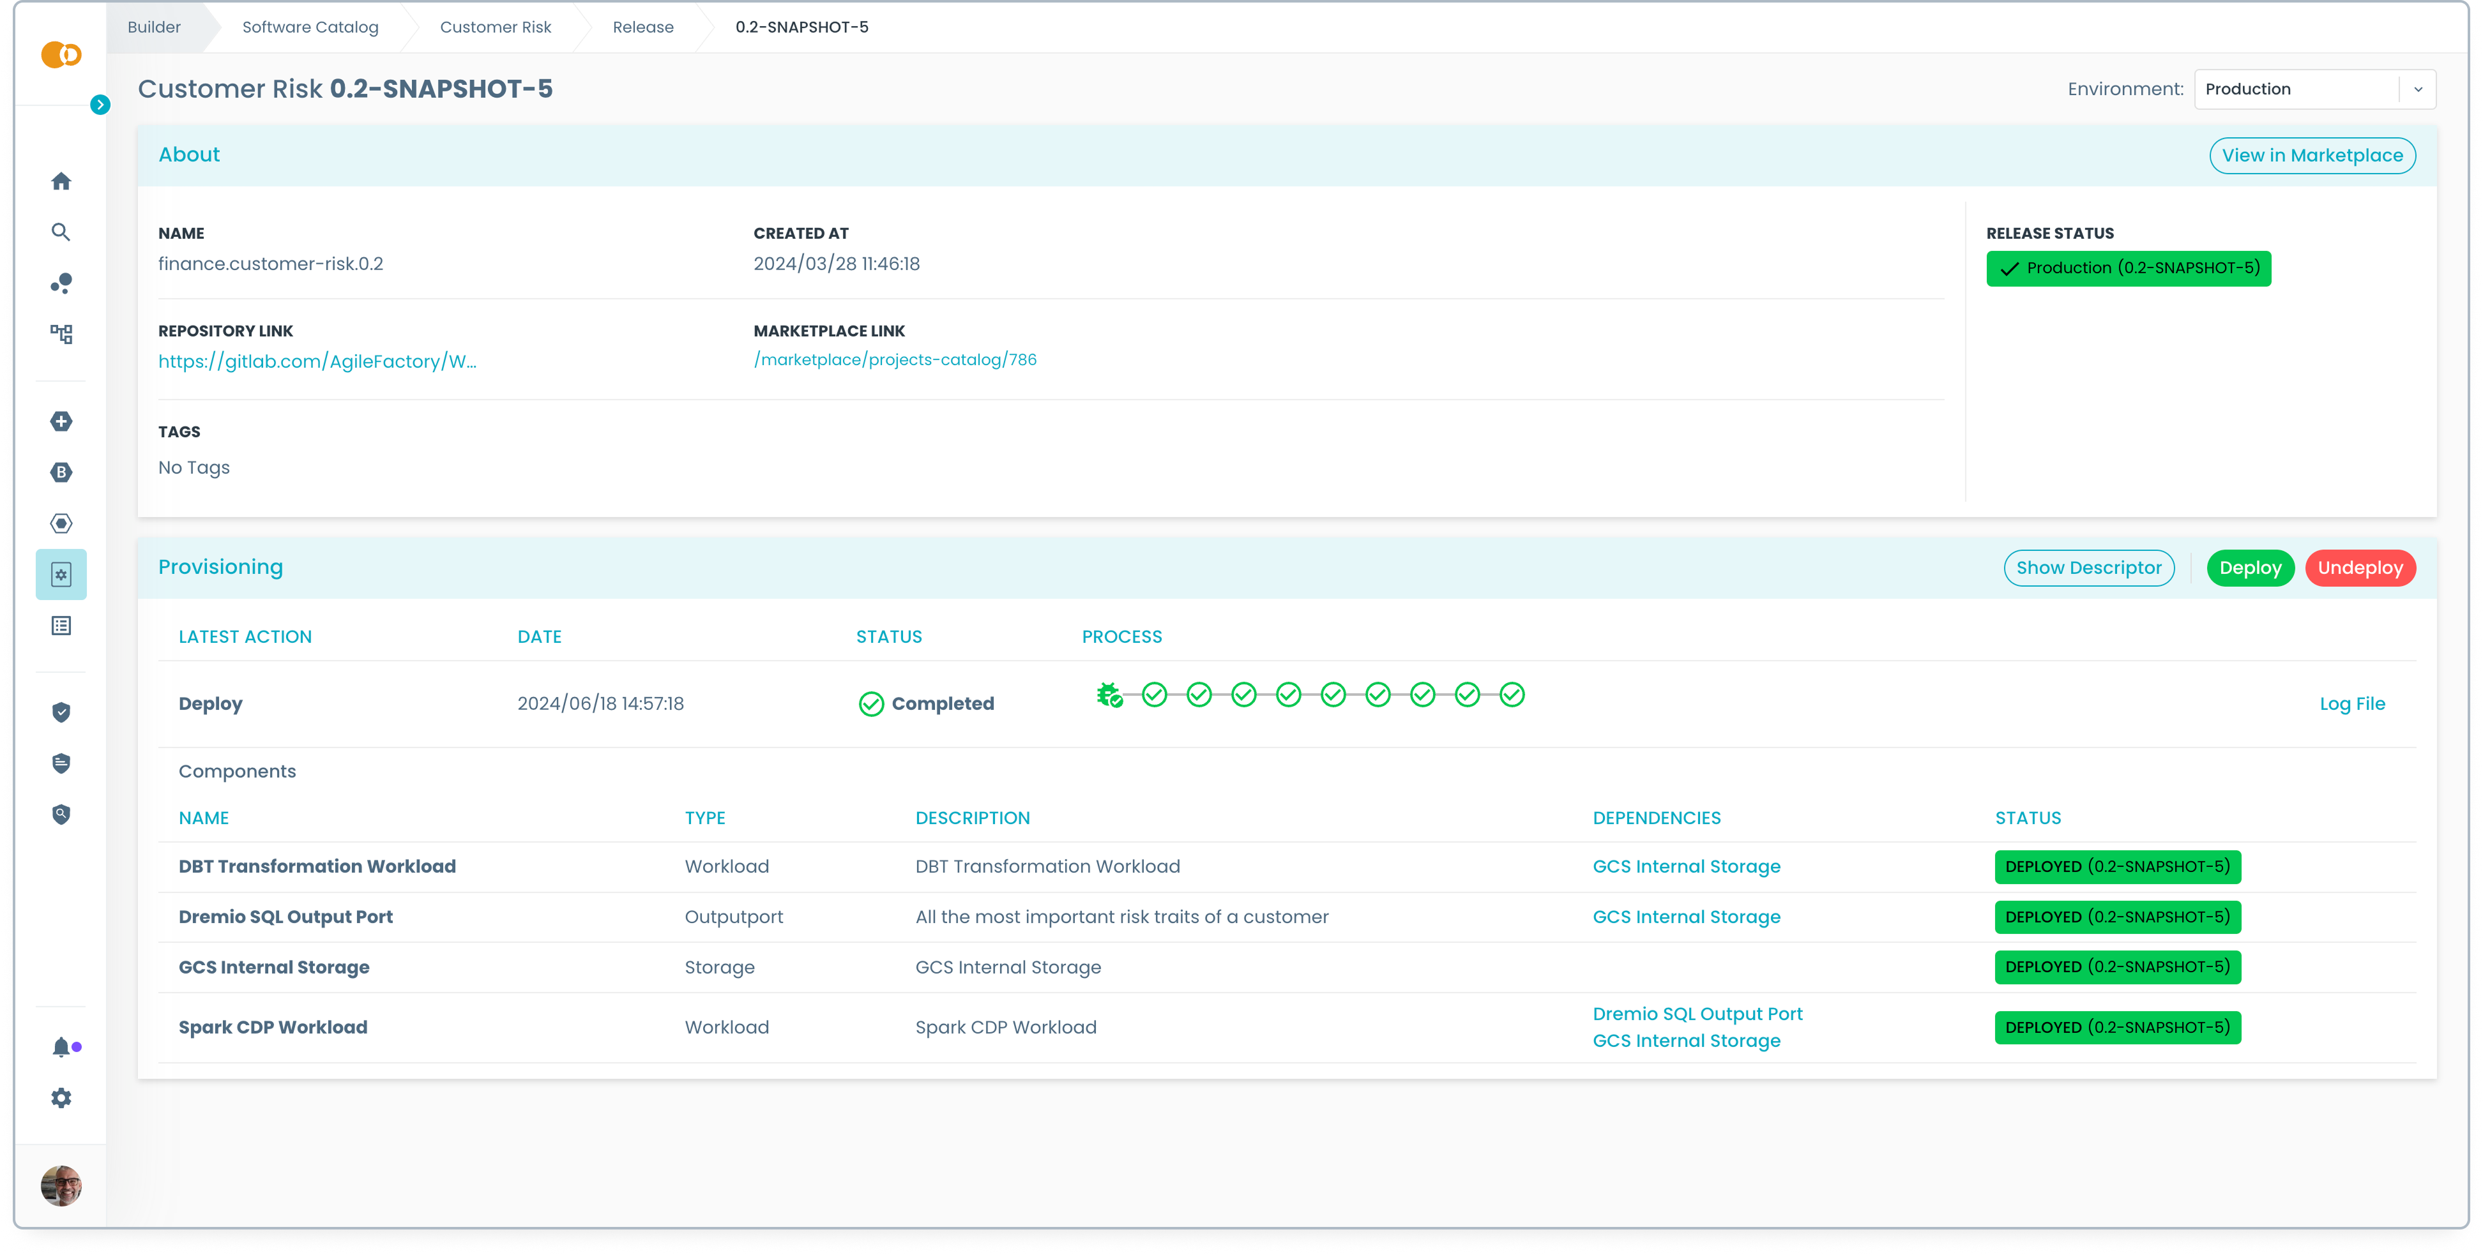Select the Search icon in sidebar

coord(61,231)
